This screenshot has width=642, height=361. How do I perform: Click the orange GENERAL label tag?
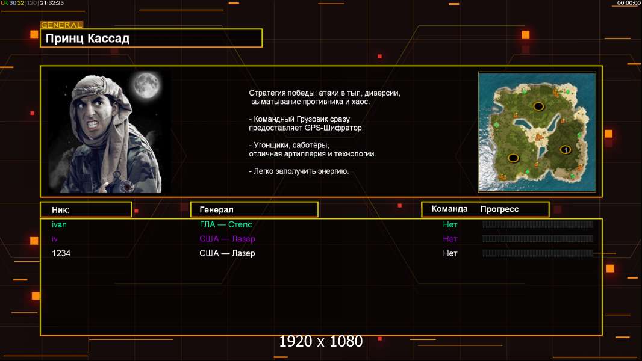[61, 25]
